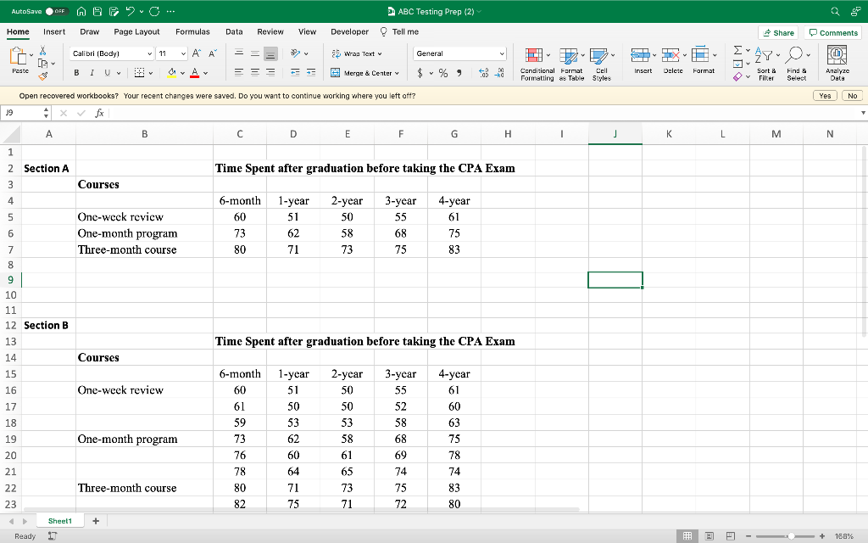The image size is (868, 543).
Task: Click Increase Indent icon
Action: (311, 73)
